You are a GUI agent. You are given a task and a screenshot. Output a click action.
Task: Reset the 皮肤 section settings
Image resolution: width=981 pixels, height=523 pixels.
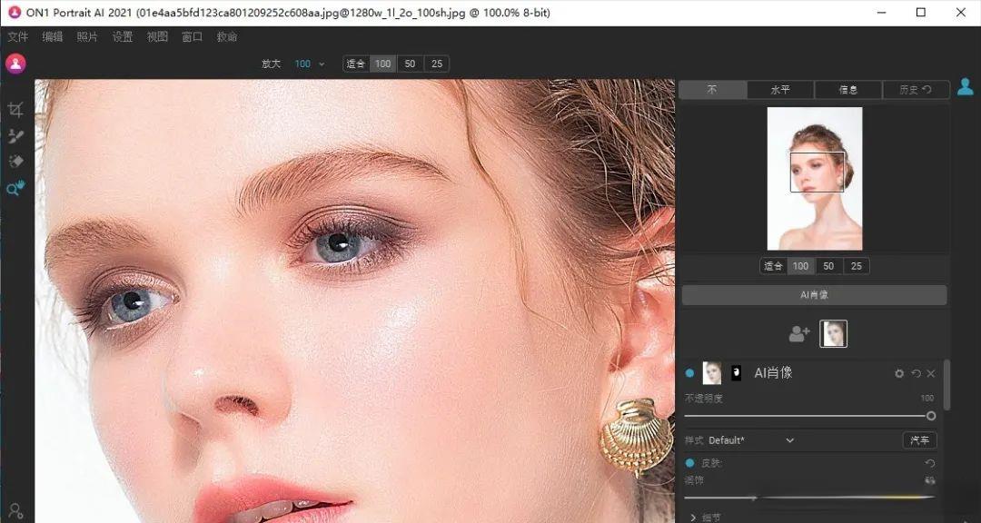pos(930,463)
